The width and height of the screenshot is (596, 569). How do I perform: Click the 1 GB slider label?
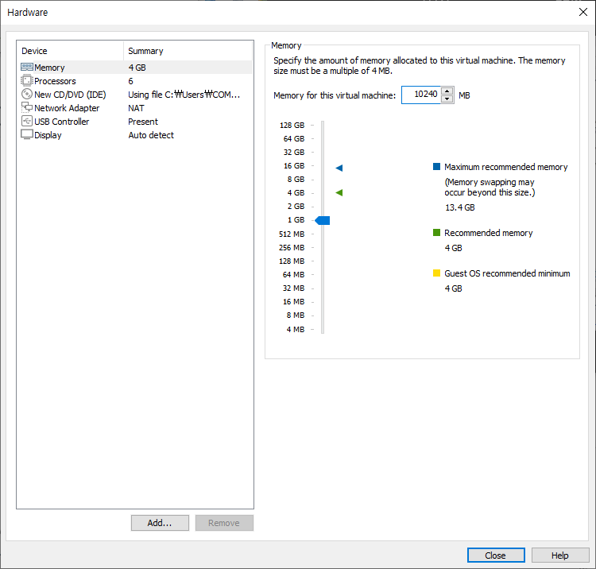click(296, 219)
